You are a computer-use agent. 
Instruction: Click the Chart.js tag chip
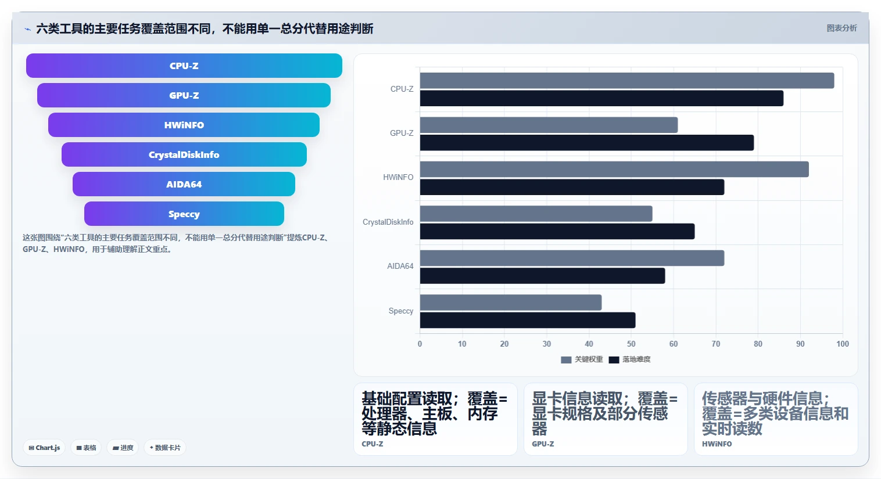pyautogui.click(x=45, y=448)
